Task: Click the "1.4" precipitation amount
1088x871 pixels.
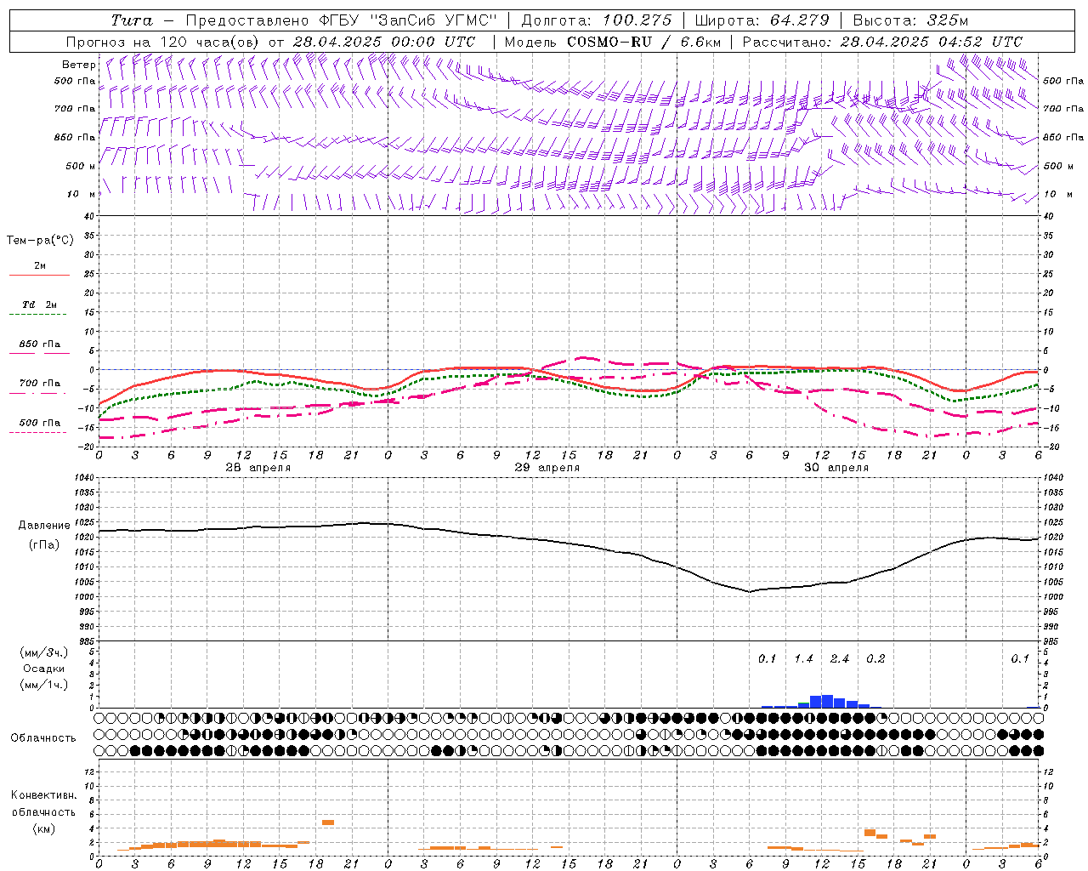Action: [x=803, y=658]
